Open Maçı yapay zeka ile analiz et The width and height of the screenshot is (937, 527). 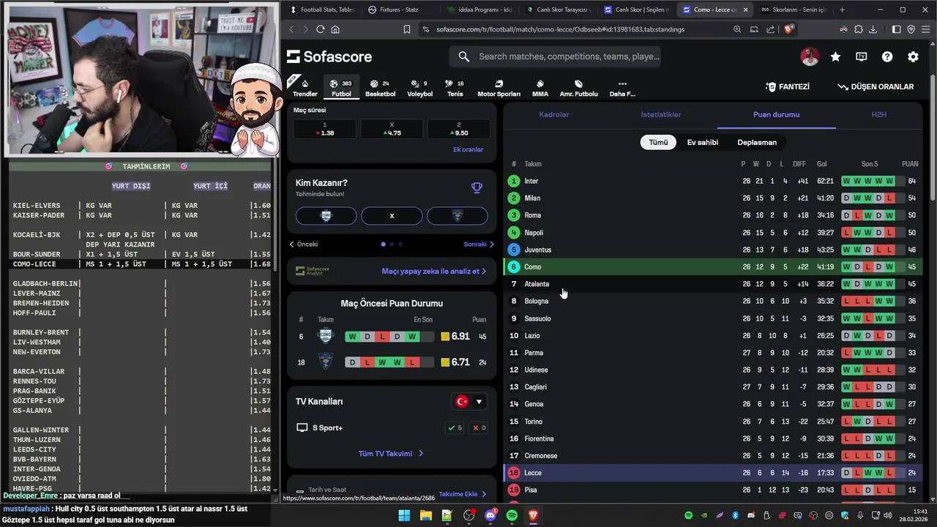[x=433, y=271]
